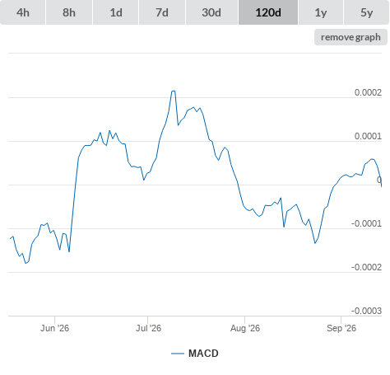Click the Jul '26 axis label
The height and width of the screenshot is (375, 390).
click(148, 328)
